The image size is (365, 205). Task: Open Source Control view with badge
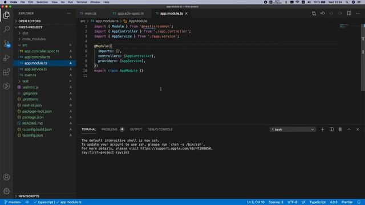pos(6,43)
